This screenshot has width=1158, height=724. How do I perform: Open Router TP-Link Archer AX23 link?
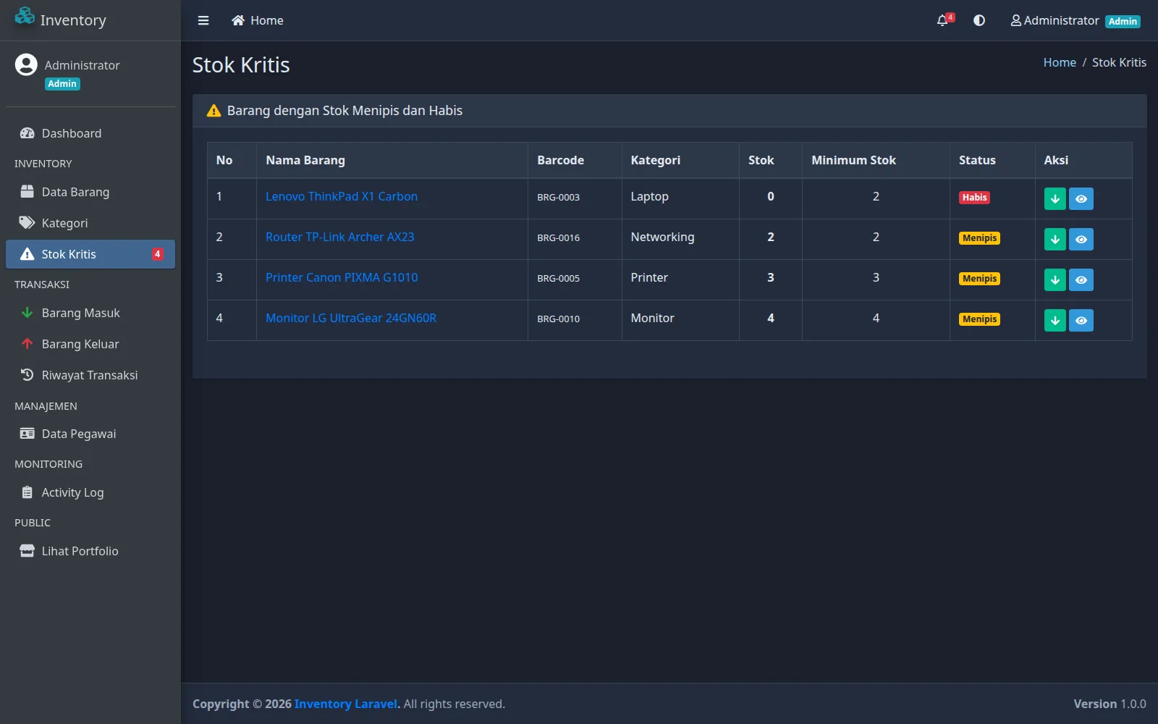tap(340, 237)
